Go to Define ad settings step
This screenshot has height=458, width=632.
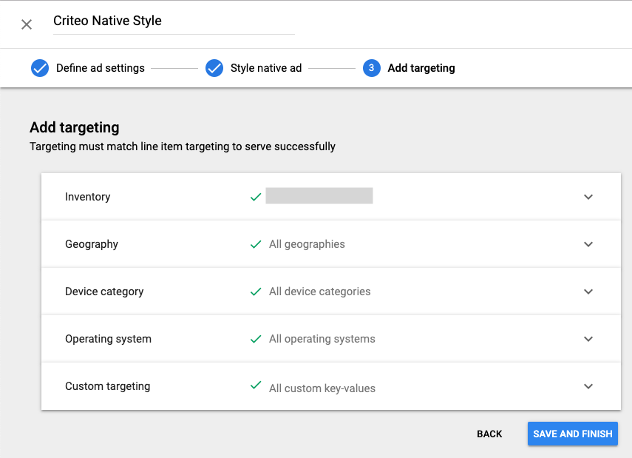[101, 68]
